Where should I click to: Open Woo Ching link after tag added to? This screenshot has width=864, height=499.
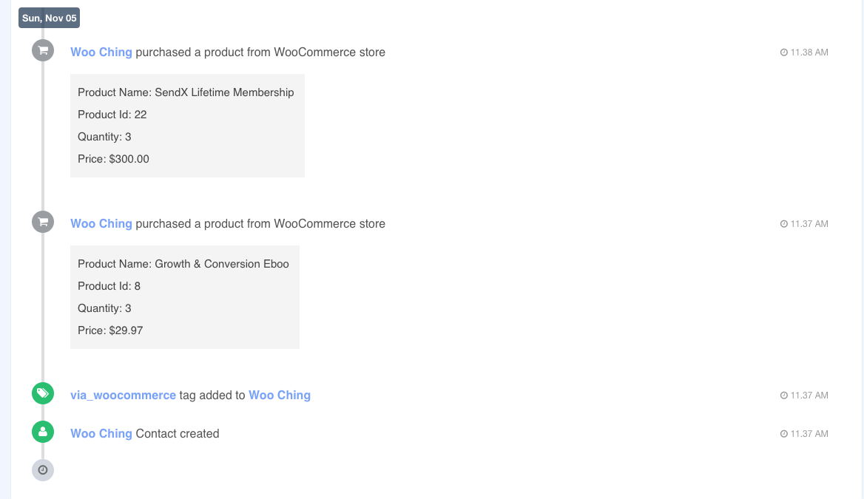click(280, 396)
